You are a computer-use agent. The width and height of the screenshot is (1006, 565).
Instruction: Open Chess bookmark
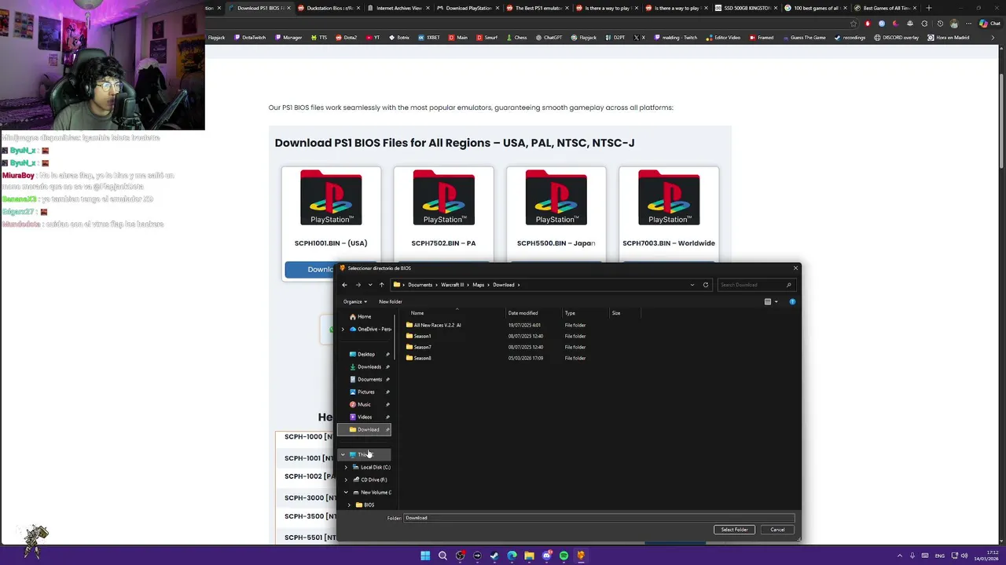point(516,38)
